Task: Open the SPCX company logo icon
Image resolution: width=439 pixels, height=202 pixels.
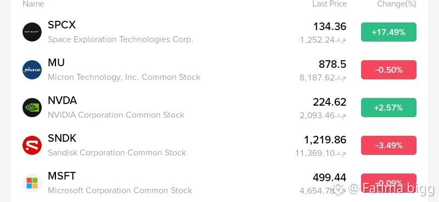Action: [x=32, y=32]
